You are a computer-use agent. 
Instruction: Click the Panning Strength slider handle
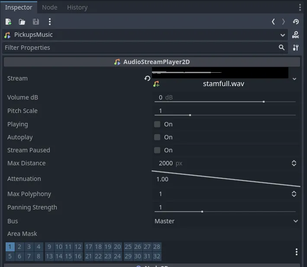202,212
